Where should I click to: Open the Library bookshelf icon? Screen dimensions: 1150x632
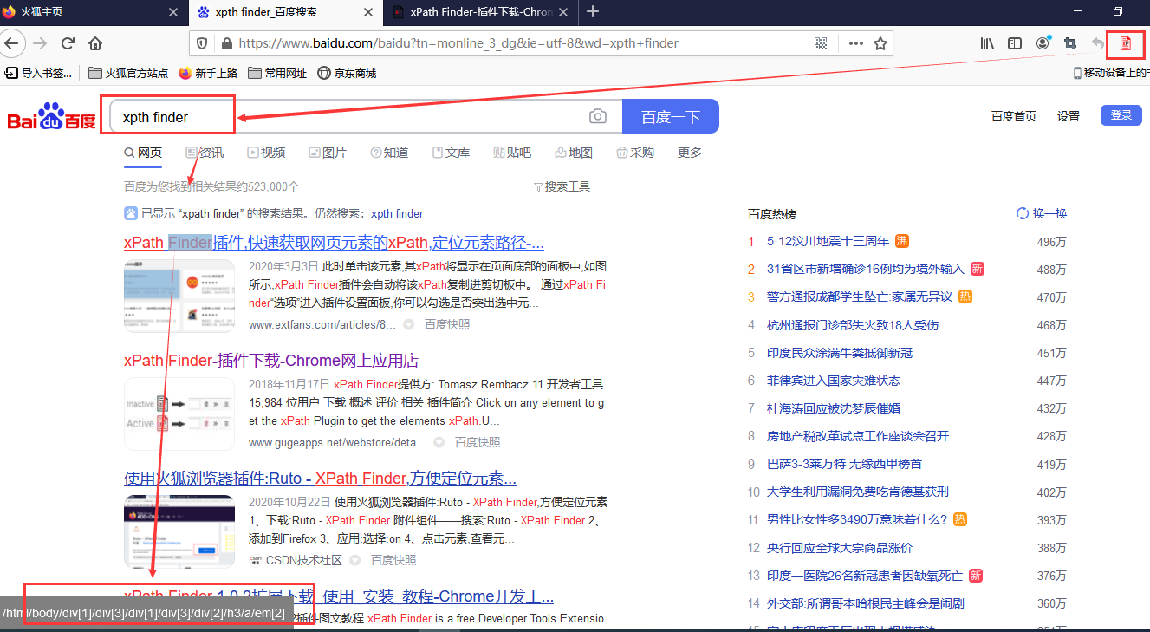(x=987, y=43)
